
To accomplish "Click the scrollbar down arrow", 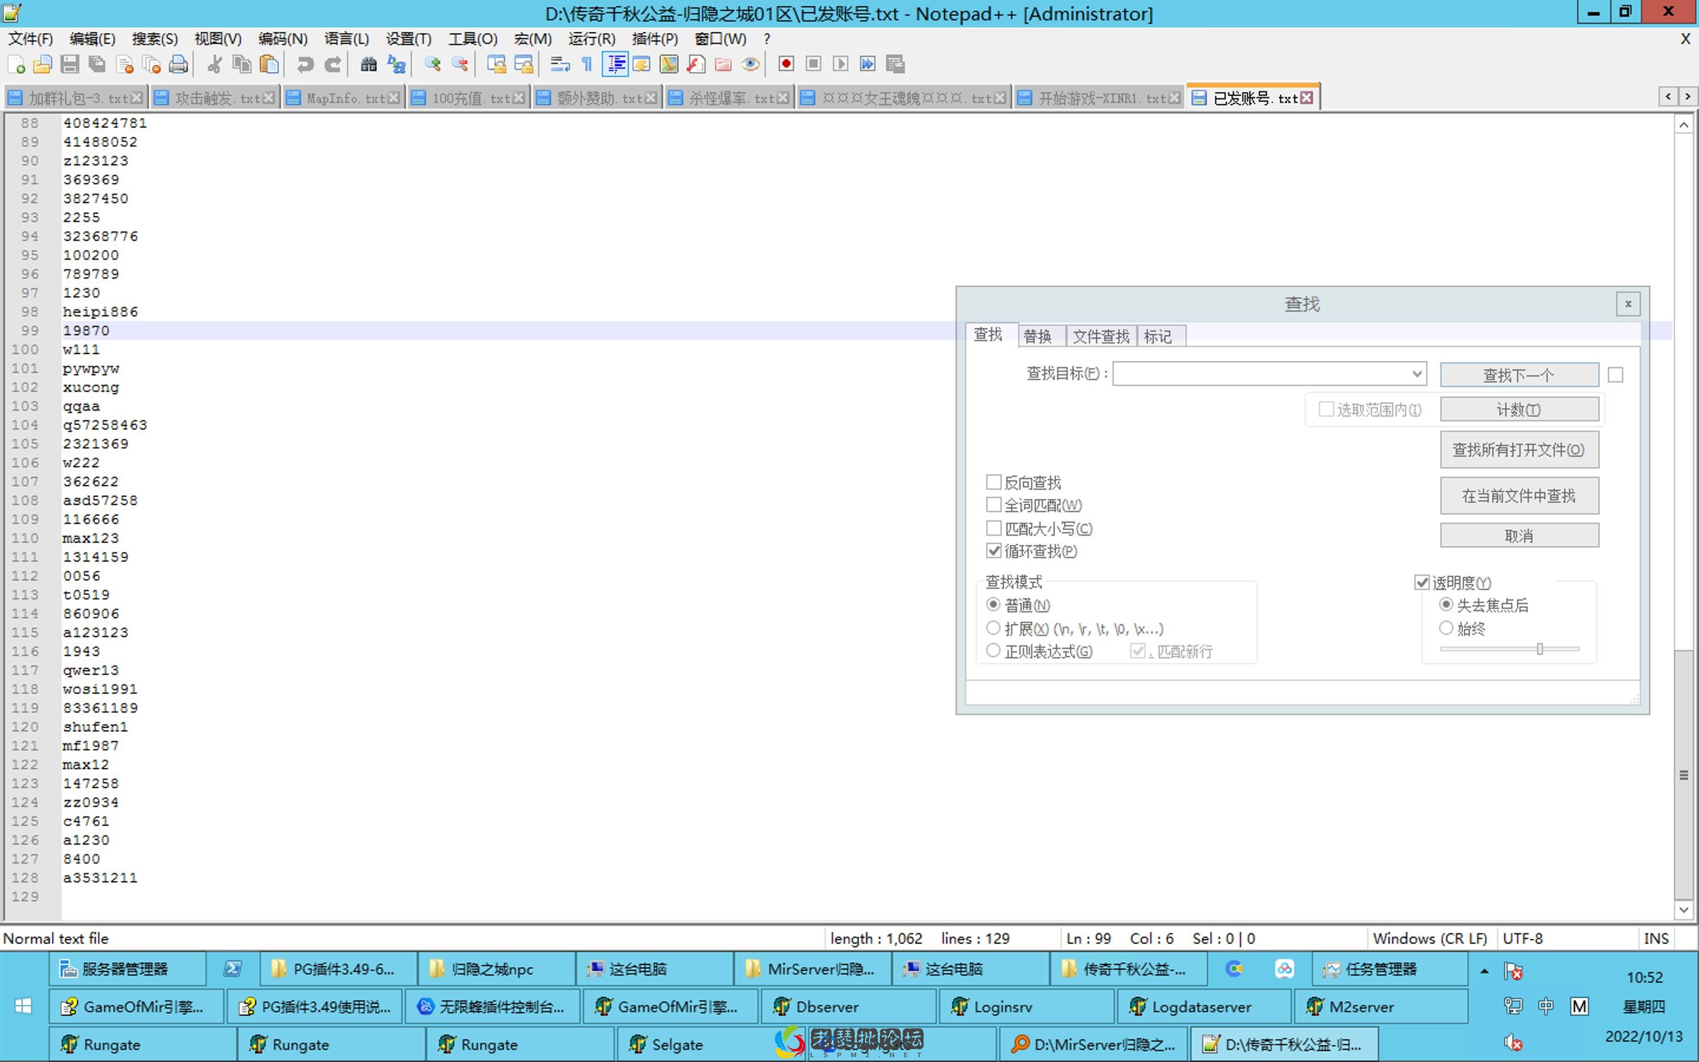I will [x=1684, y=910].
